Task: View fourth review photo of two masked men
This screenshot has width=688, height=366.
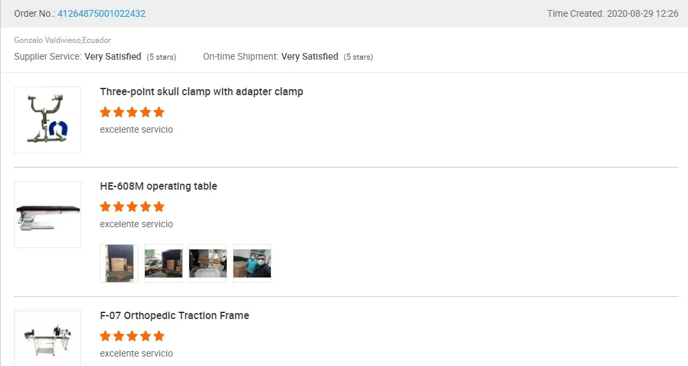Action: (252, 263)
